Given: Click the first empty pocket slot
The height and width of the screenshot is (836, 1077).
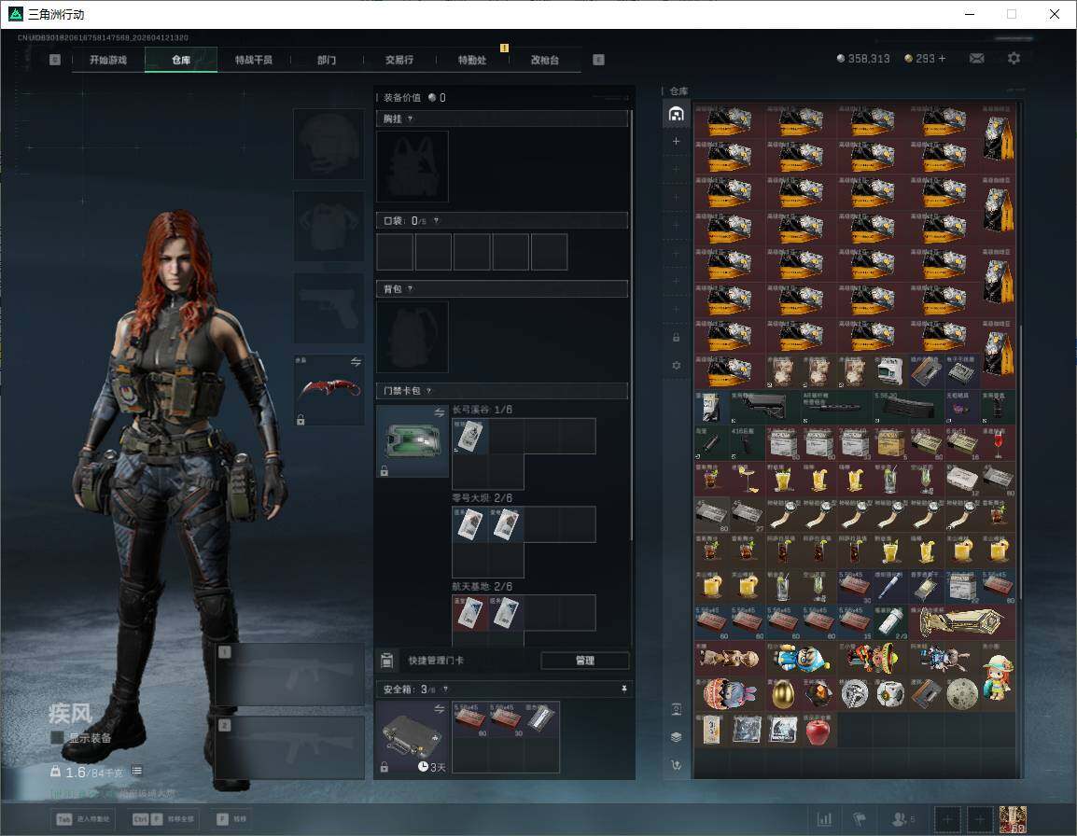Looking at the screenshot, I should coord(395,251).
